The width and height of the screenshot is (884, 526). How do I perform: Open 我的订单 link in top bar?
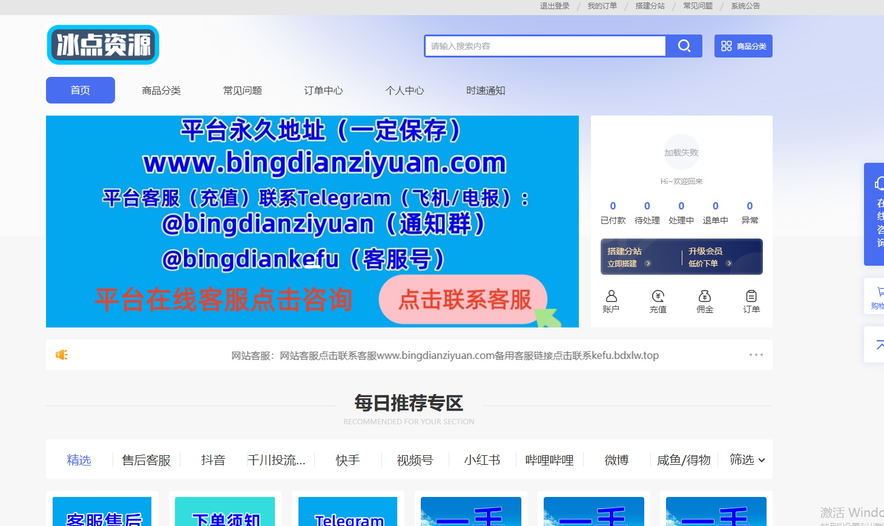coord(602,6)
